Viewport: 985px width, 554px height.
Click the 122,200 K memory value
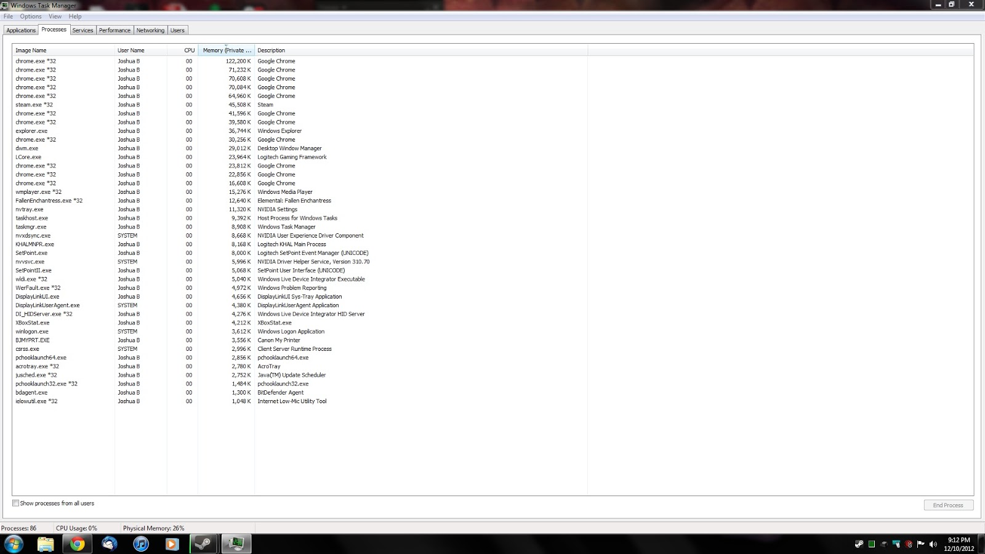coord(238,61)
